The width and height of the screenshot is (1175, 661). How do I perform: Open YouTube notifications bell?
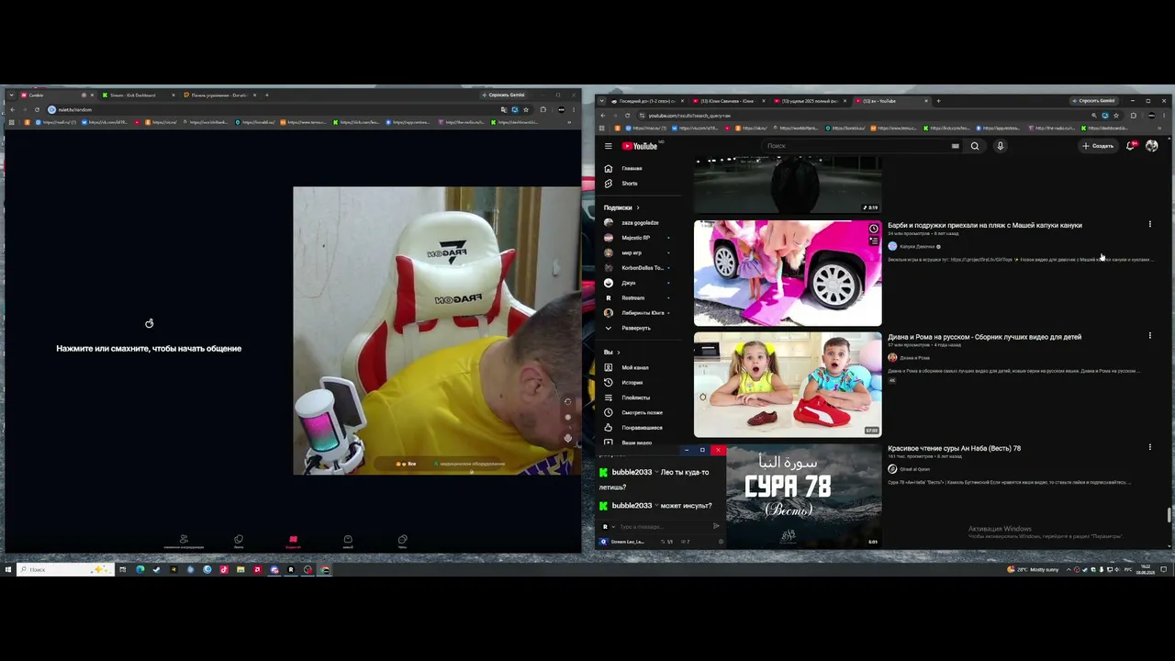[1130, 146]
